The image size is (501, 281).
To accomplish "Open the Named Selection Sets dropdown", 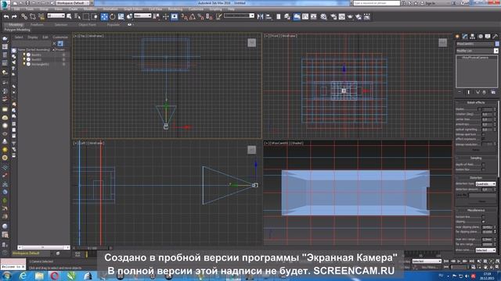I will [x=239, y=16].
